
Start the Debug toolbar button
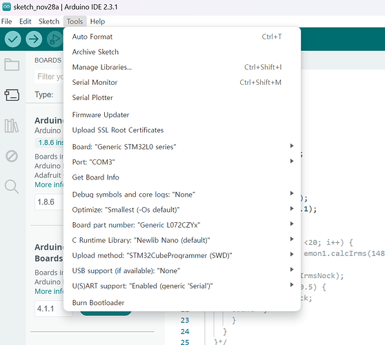[55, 39]
